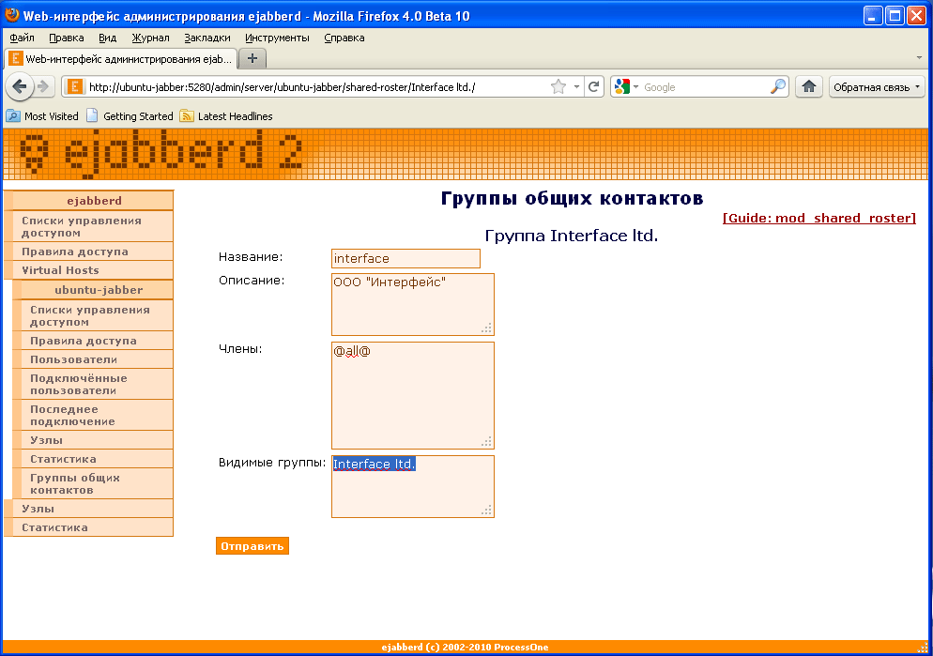Open the Guide: mod_shared_roster link

(818, 218)
